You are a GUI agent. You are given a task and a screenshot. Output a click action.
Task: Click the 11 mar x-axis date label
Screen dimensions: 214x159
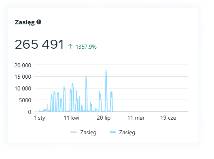pyautogui.click(x=136, y=118)
